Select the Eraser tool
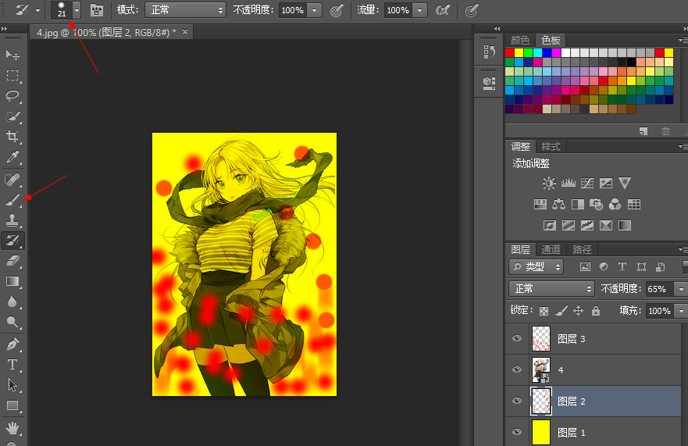The height and width of the screenshot is (446, 688). click(x=12, y=261)
